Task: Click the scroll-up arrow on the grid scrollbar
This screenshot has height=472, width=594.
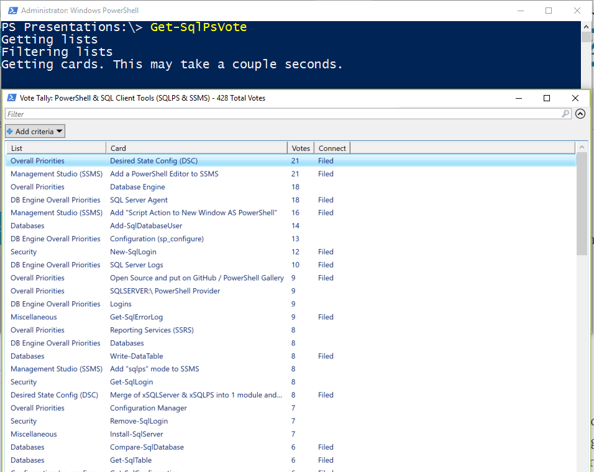Action: [x=582, y=147]
